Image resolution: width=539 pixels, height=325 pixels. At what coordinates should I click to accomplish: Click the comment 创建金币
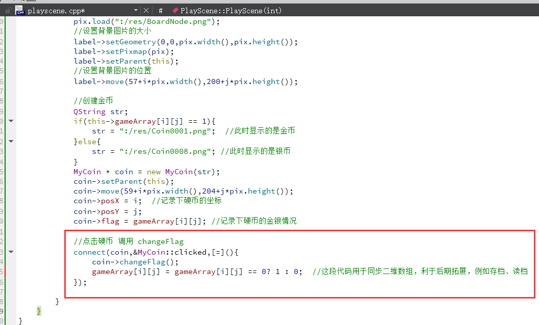pyautogui.click(x=93, y=101)
